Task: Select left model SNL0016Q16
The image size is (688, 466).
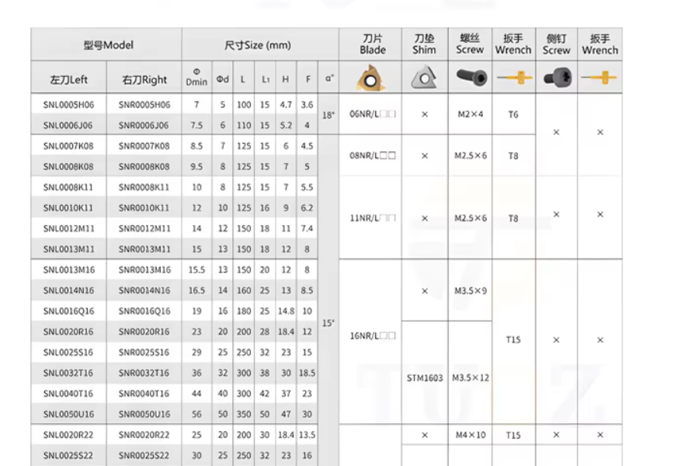Action: coord(69,311)
